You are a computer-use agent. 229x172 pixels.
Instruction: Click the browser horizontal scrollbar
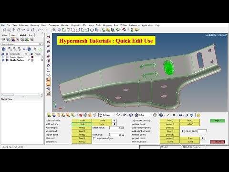tap(22, 95)
